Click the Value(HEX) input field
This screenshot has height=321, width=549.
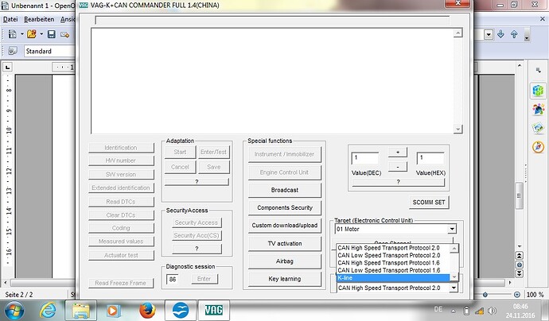[x=430, y=158]
